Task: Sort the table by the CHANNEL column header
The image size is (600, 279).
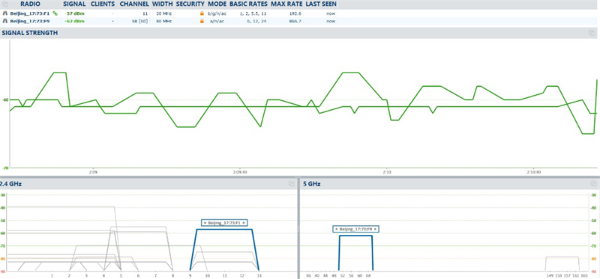Action: 134,4
